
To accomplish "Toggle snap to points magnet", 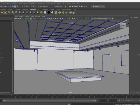I will pos(29,6).
